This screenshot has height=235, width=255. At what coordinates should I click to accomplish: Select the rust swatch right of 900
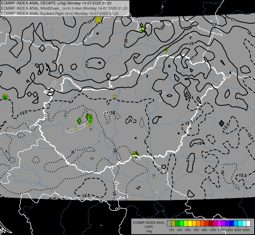207,224
